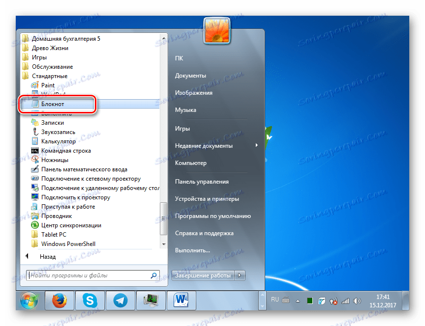Open Панель управления

pyautogui.click(x=202, y=182)
